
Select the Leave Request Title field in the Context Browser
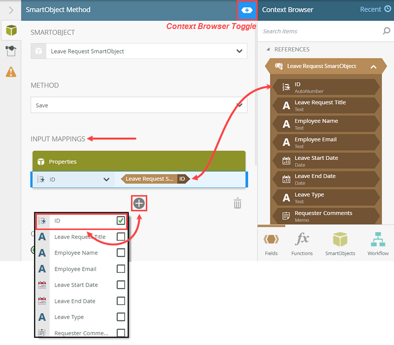(326, 106)
